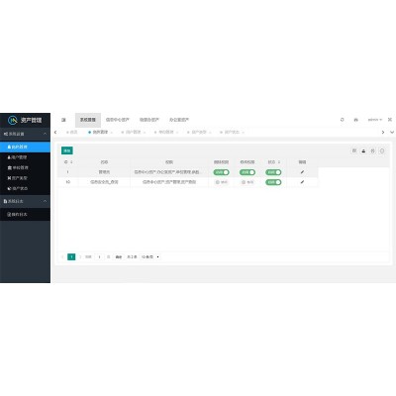Click the green 添加 button above the table
The image size is (396, 396).
tap(67, 150)
